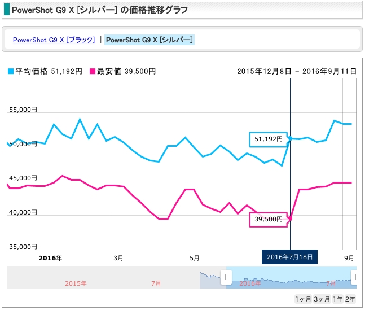Click the selected range area in the overview timeline
This screenshot has width=365, height=310.
click(291, 277)
